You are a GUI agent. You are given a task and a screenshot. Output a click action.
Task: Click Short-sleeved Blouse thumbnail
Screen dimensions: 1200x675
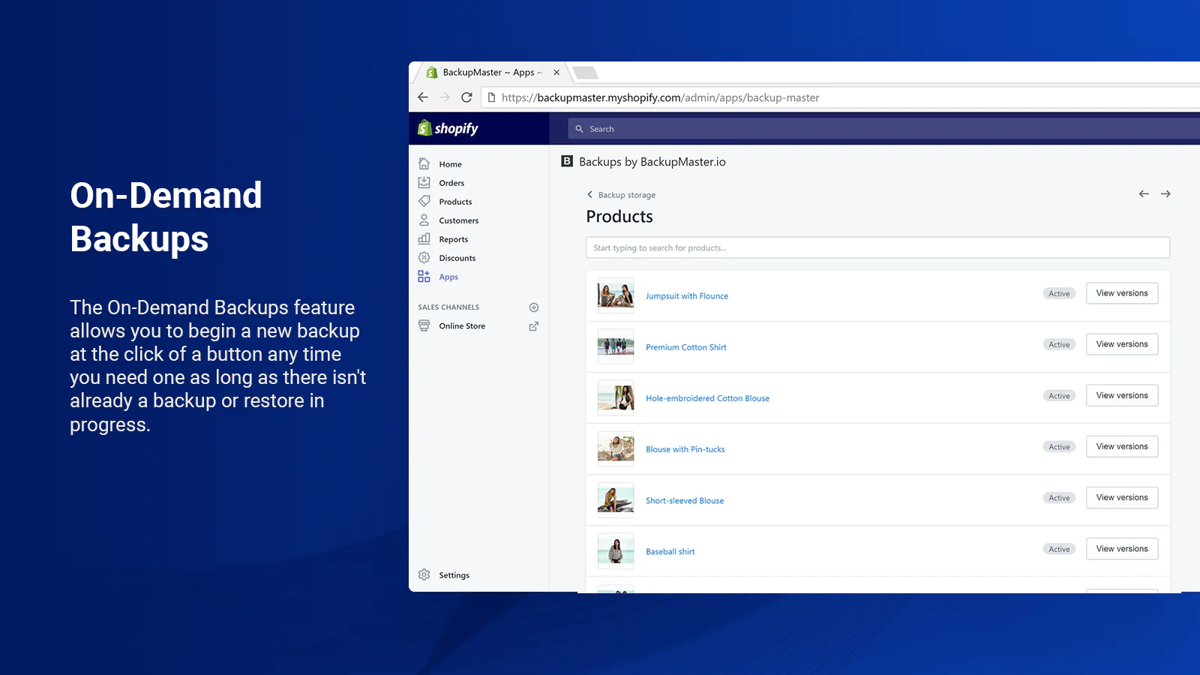pos(616,499)
